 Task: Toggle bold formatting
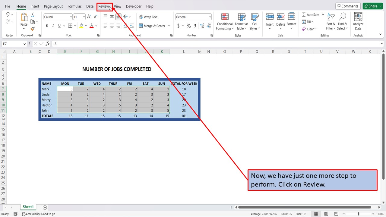46,26
